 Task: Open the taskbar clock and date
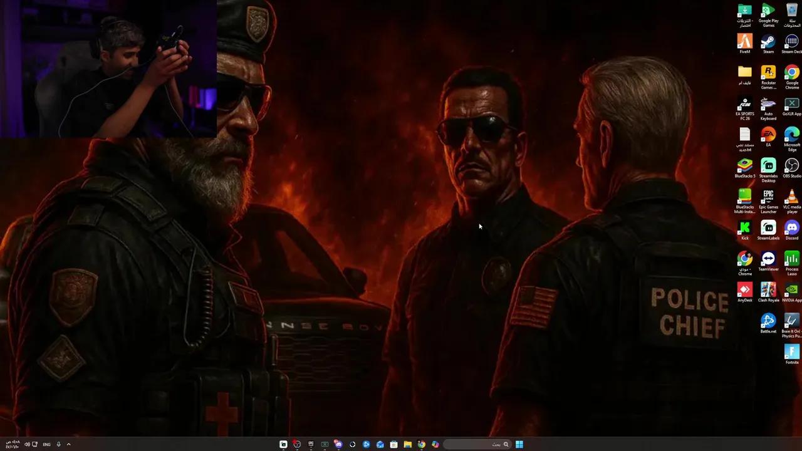(13, 444)
